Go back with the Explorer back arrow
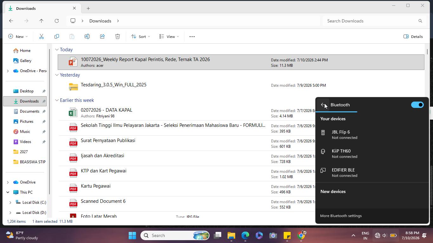The width and height of the screenshot is (433, 243). click(x=11, y=21)
